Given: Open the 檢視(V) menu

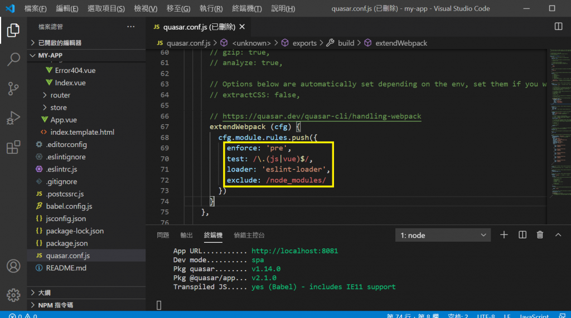Looking at the screenshot, I should [146, 8].
